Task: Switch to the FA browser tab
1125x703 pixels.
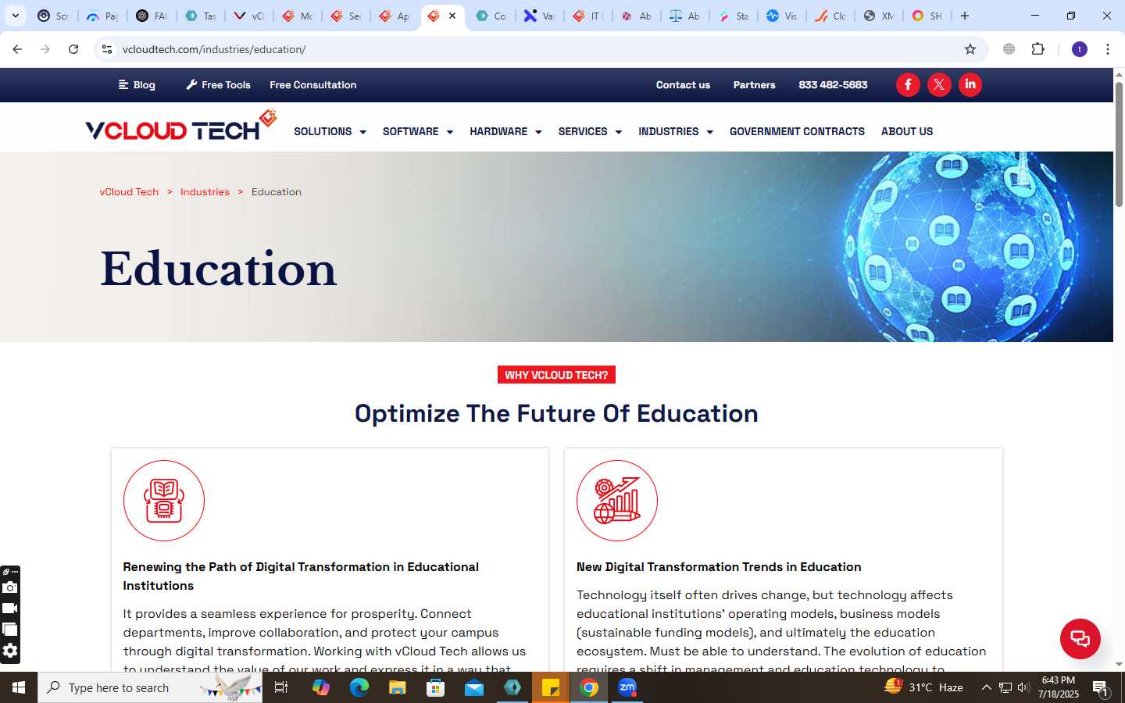Action: 152,16
